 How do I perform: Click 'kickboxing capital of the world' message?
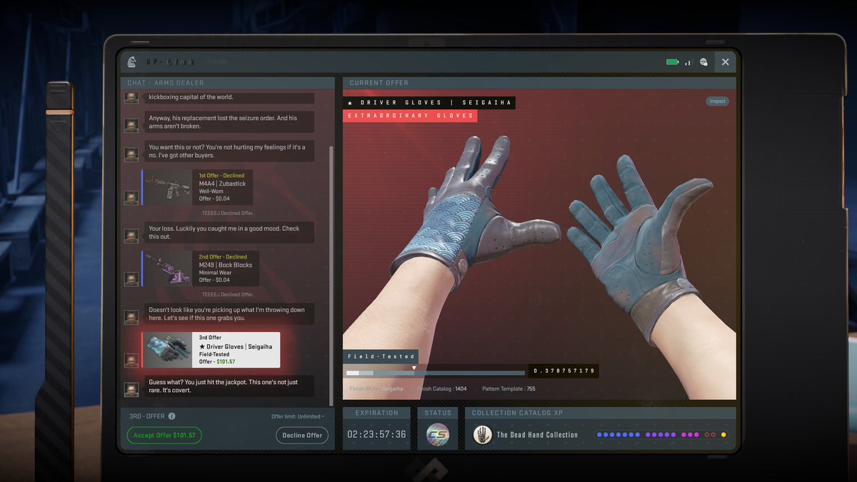click(x=229, y=98)
